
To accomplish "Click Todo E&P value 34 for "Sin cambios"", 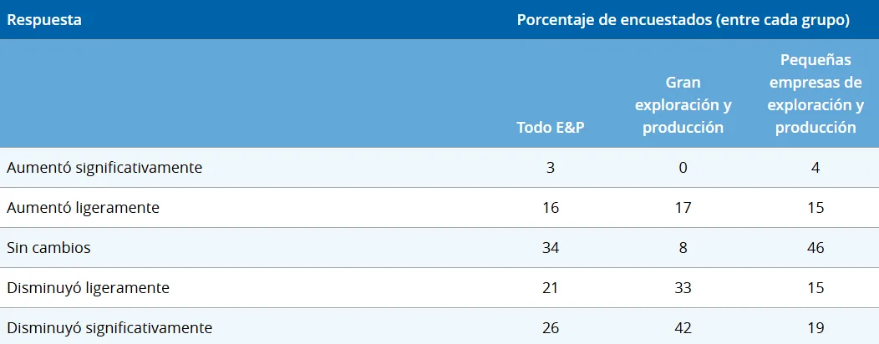I will (x=550, y=248).
